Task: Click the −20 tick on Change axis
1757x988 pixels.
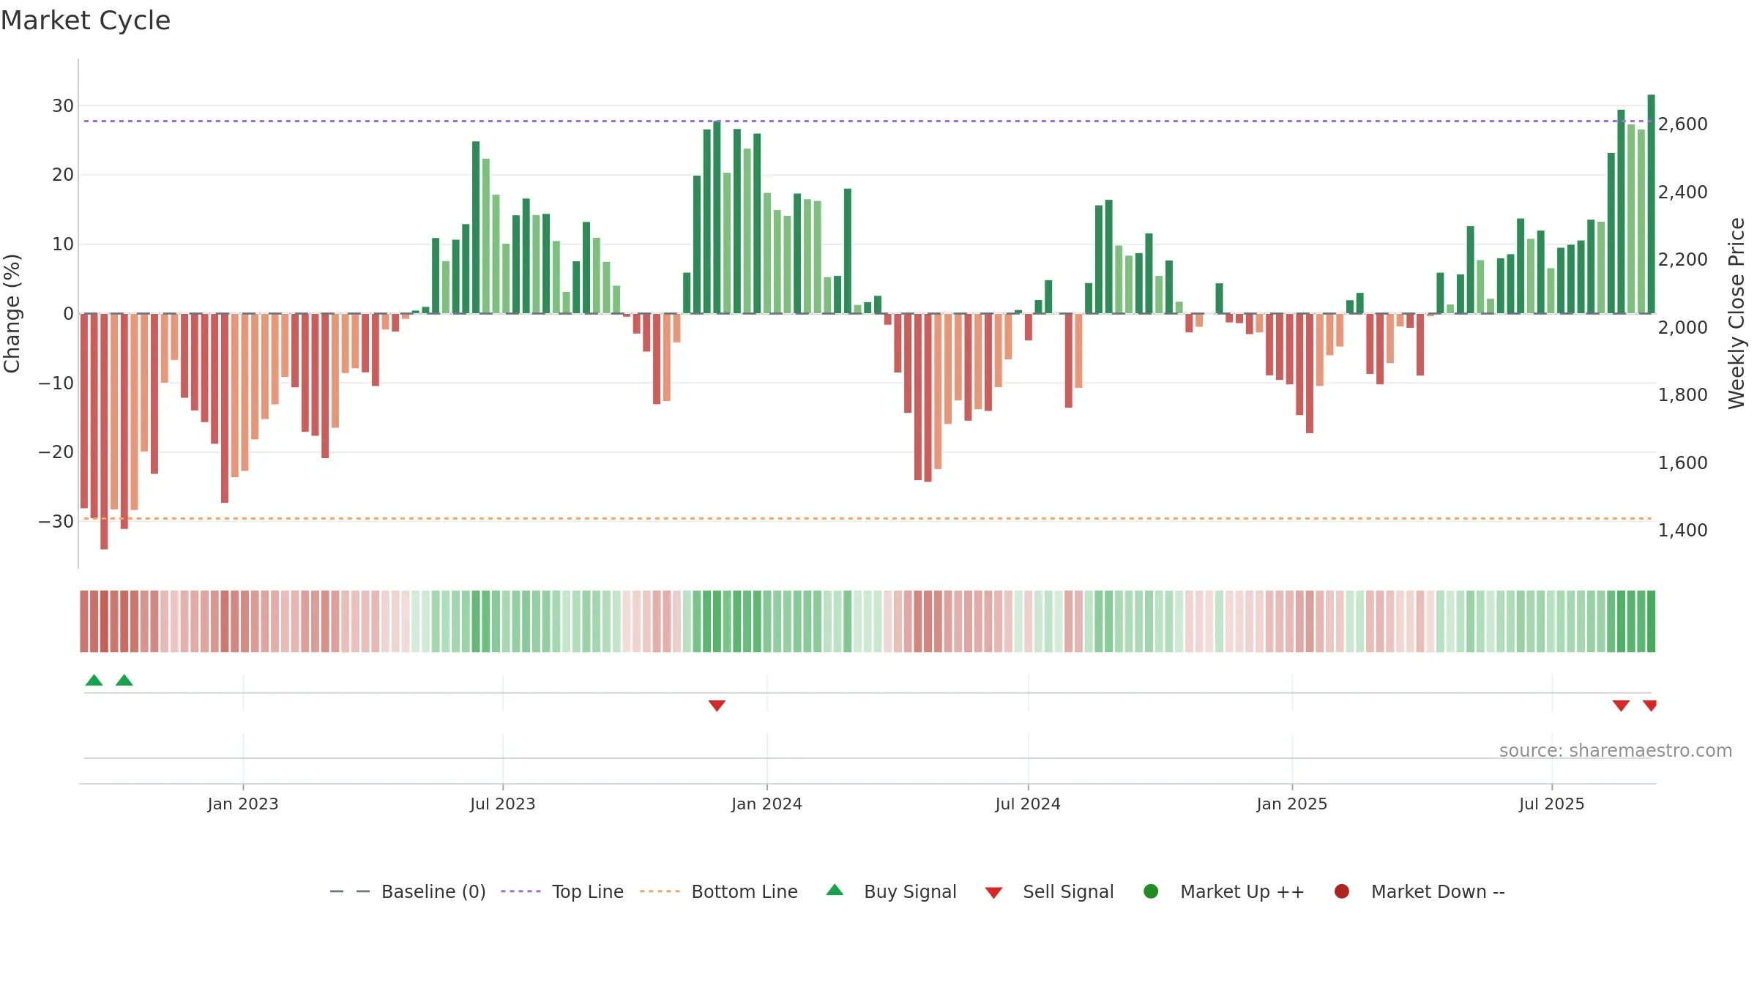Action: (56, 452)
